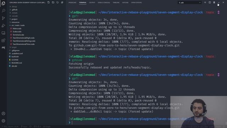Switch to the Problems tab

[x=72, y=2]
